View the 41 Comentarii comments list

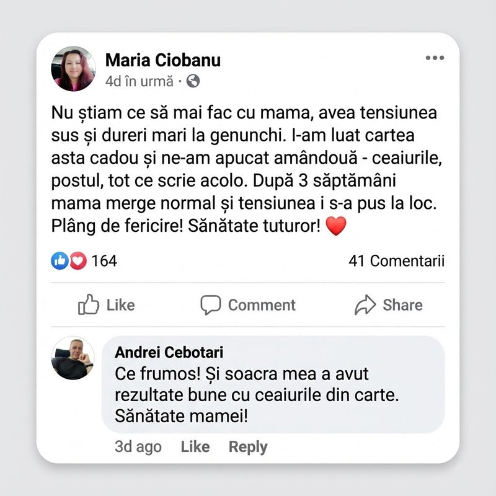[396, 261]
